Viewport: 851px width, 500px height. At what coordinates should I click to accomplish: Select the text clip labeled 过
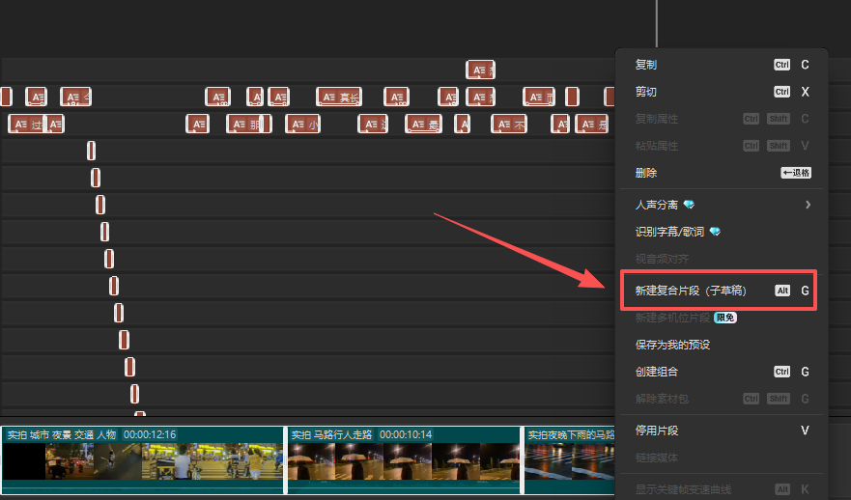point(27,124)
